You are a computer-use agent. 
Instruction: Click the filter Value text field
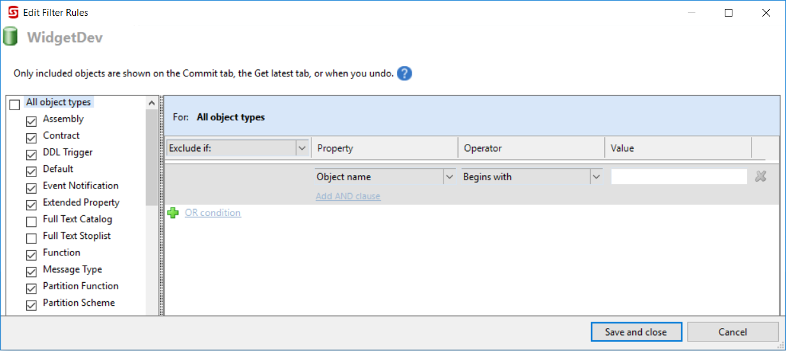pos(678,177)
